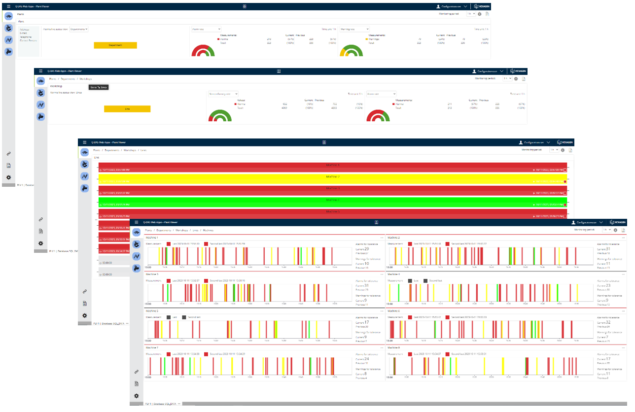Image resolution: width=635 pixels, height=412 pixels.
Task: Click report page icon beside gear, Plants window
Action: pos(487,14)
